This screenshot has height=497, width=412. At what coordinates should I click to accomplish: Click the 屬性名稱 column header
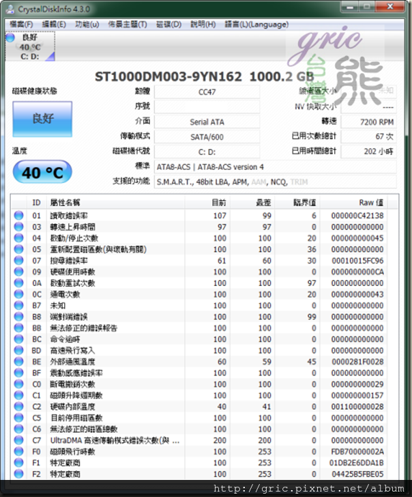click(x=115, y=203)
